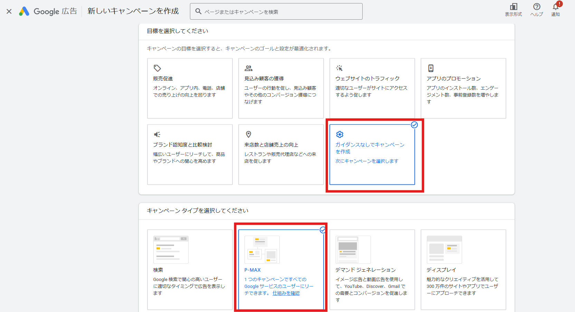Viewport: 575px width, 312px height.
Task: Click the location pin icon on 来店数 card
Action: tap(248, 134)
